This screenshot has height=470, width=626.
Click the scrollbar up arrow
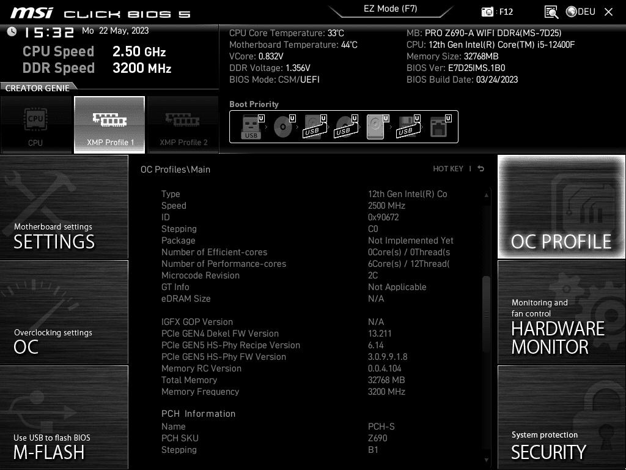[x=486, y=195]
